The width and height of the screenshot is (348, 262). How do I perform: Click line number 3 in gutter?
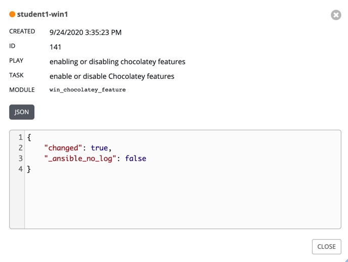coord(21,159)
